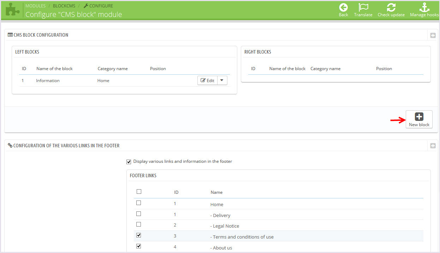This screenshot has height=253, width=440.
Task: Select all footer links header checkbox
Action: pyautogui.click(x=139, y=192)
